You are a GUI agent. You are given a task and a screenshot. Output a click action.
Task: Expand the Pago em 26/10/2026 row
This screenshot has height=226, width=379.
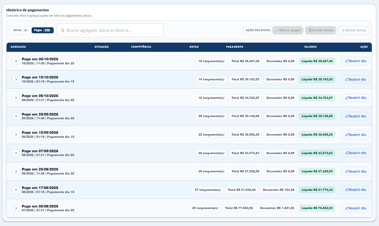coord(16,61)
